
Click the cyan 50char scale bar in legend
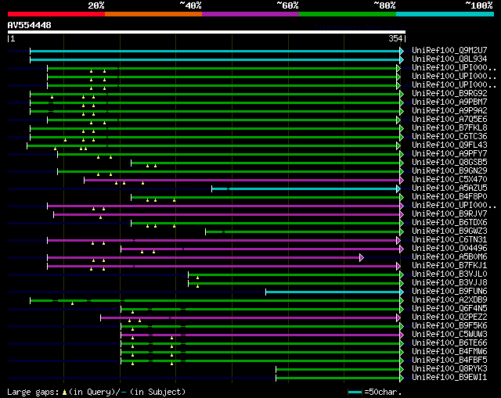(355, 392)
